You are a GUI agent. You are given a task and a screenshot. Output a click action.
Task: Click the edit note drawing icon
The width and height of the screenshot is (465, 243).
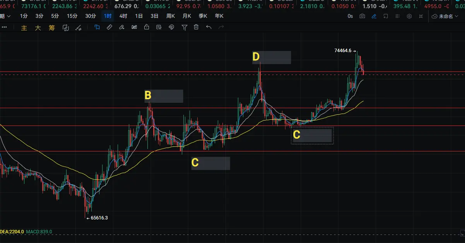(159, 27)
